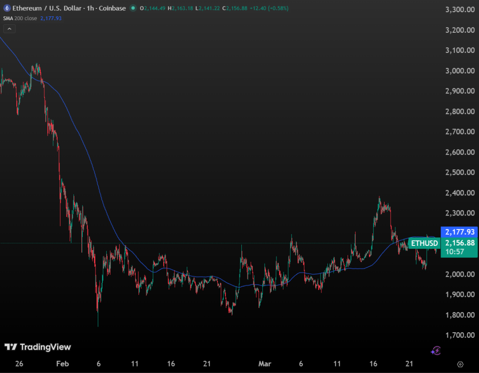Open chart settings hexagon gear icon
Screen dimensions: 479x373
[x=460, y=364]
